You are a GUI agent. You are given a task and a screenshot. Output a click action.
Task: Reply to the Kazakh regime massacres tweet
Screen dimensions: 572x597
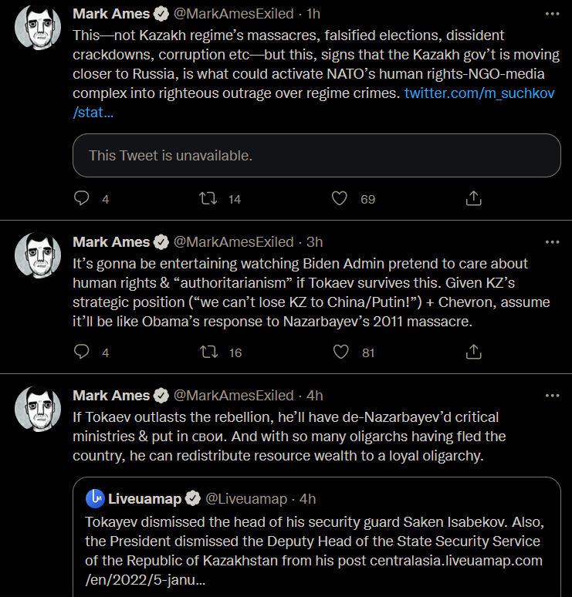click(x=82, y=199)
